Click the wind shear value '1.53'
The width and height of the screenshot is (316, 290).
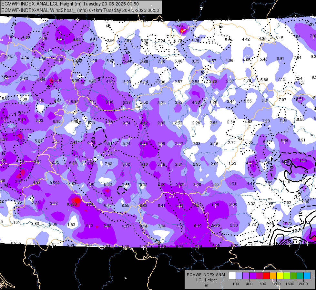[232, 163]
